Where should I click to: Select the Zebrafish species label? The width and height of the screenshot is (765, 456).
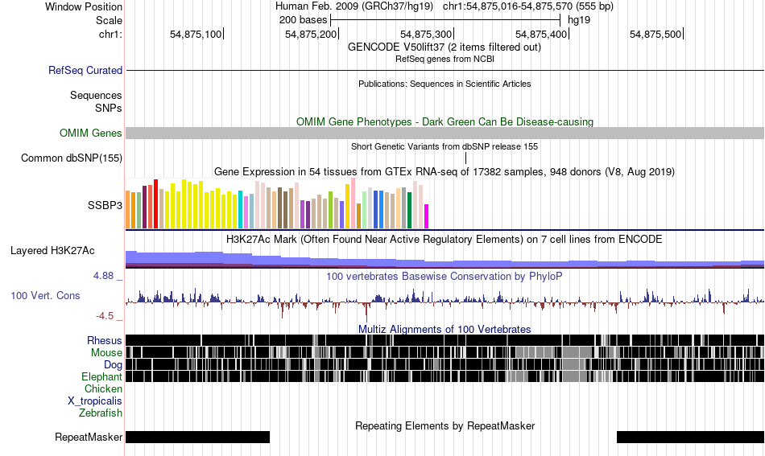tap(101, 413)
